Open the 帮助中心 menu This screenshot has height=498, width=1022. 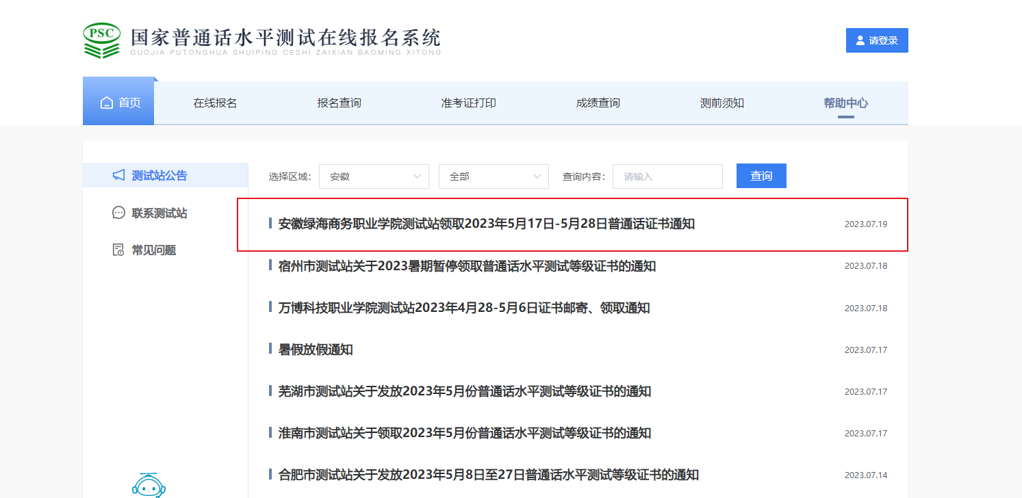[845, 103]
